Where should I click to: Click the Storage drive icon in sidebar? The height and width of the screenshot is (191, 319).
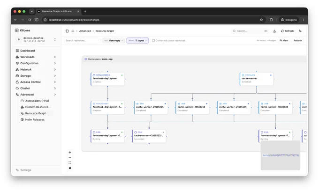tap(17, 76)
